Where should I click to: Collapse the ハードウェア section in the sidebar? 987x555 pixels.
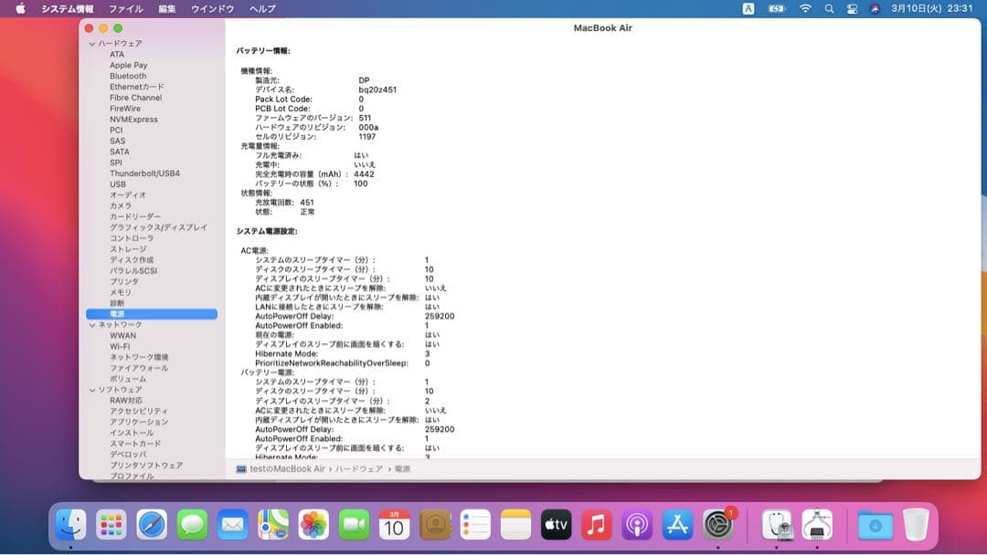[x=91, y=43]
